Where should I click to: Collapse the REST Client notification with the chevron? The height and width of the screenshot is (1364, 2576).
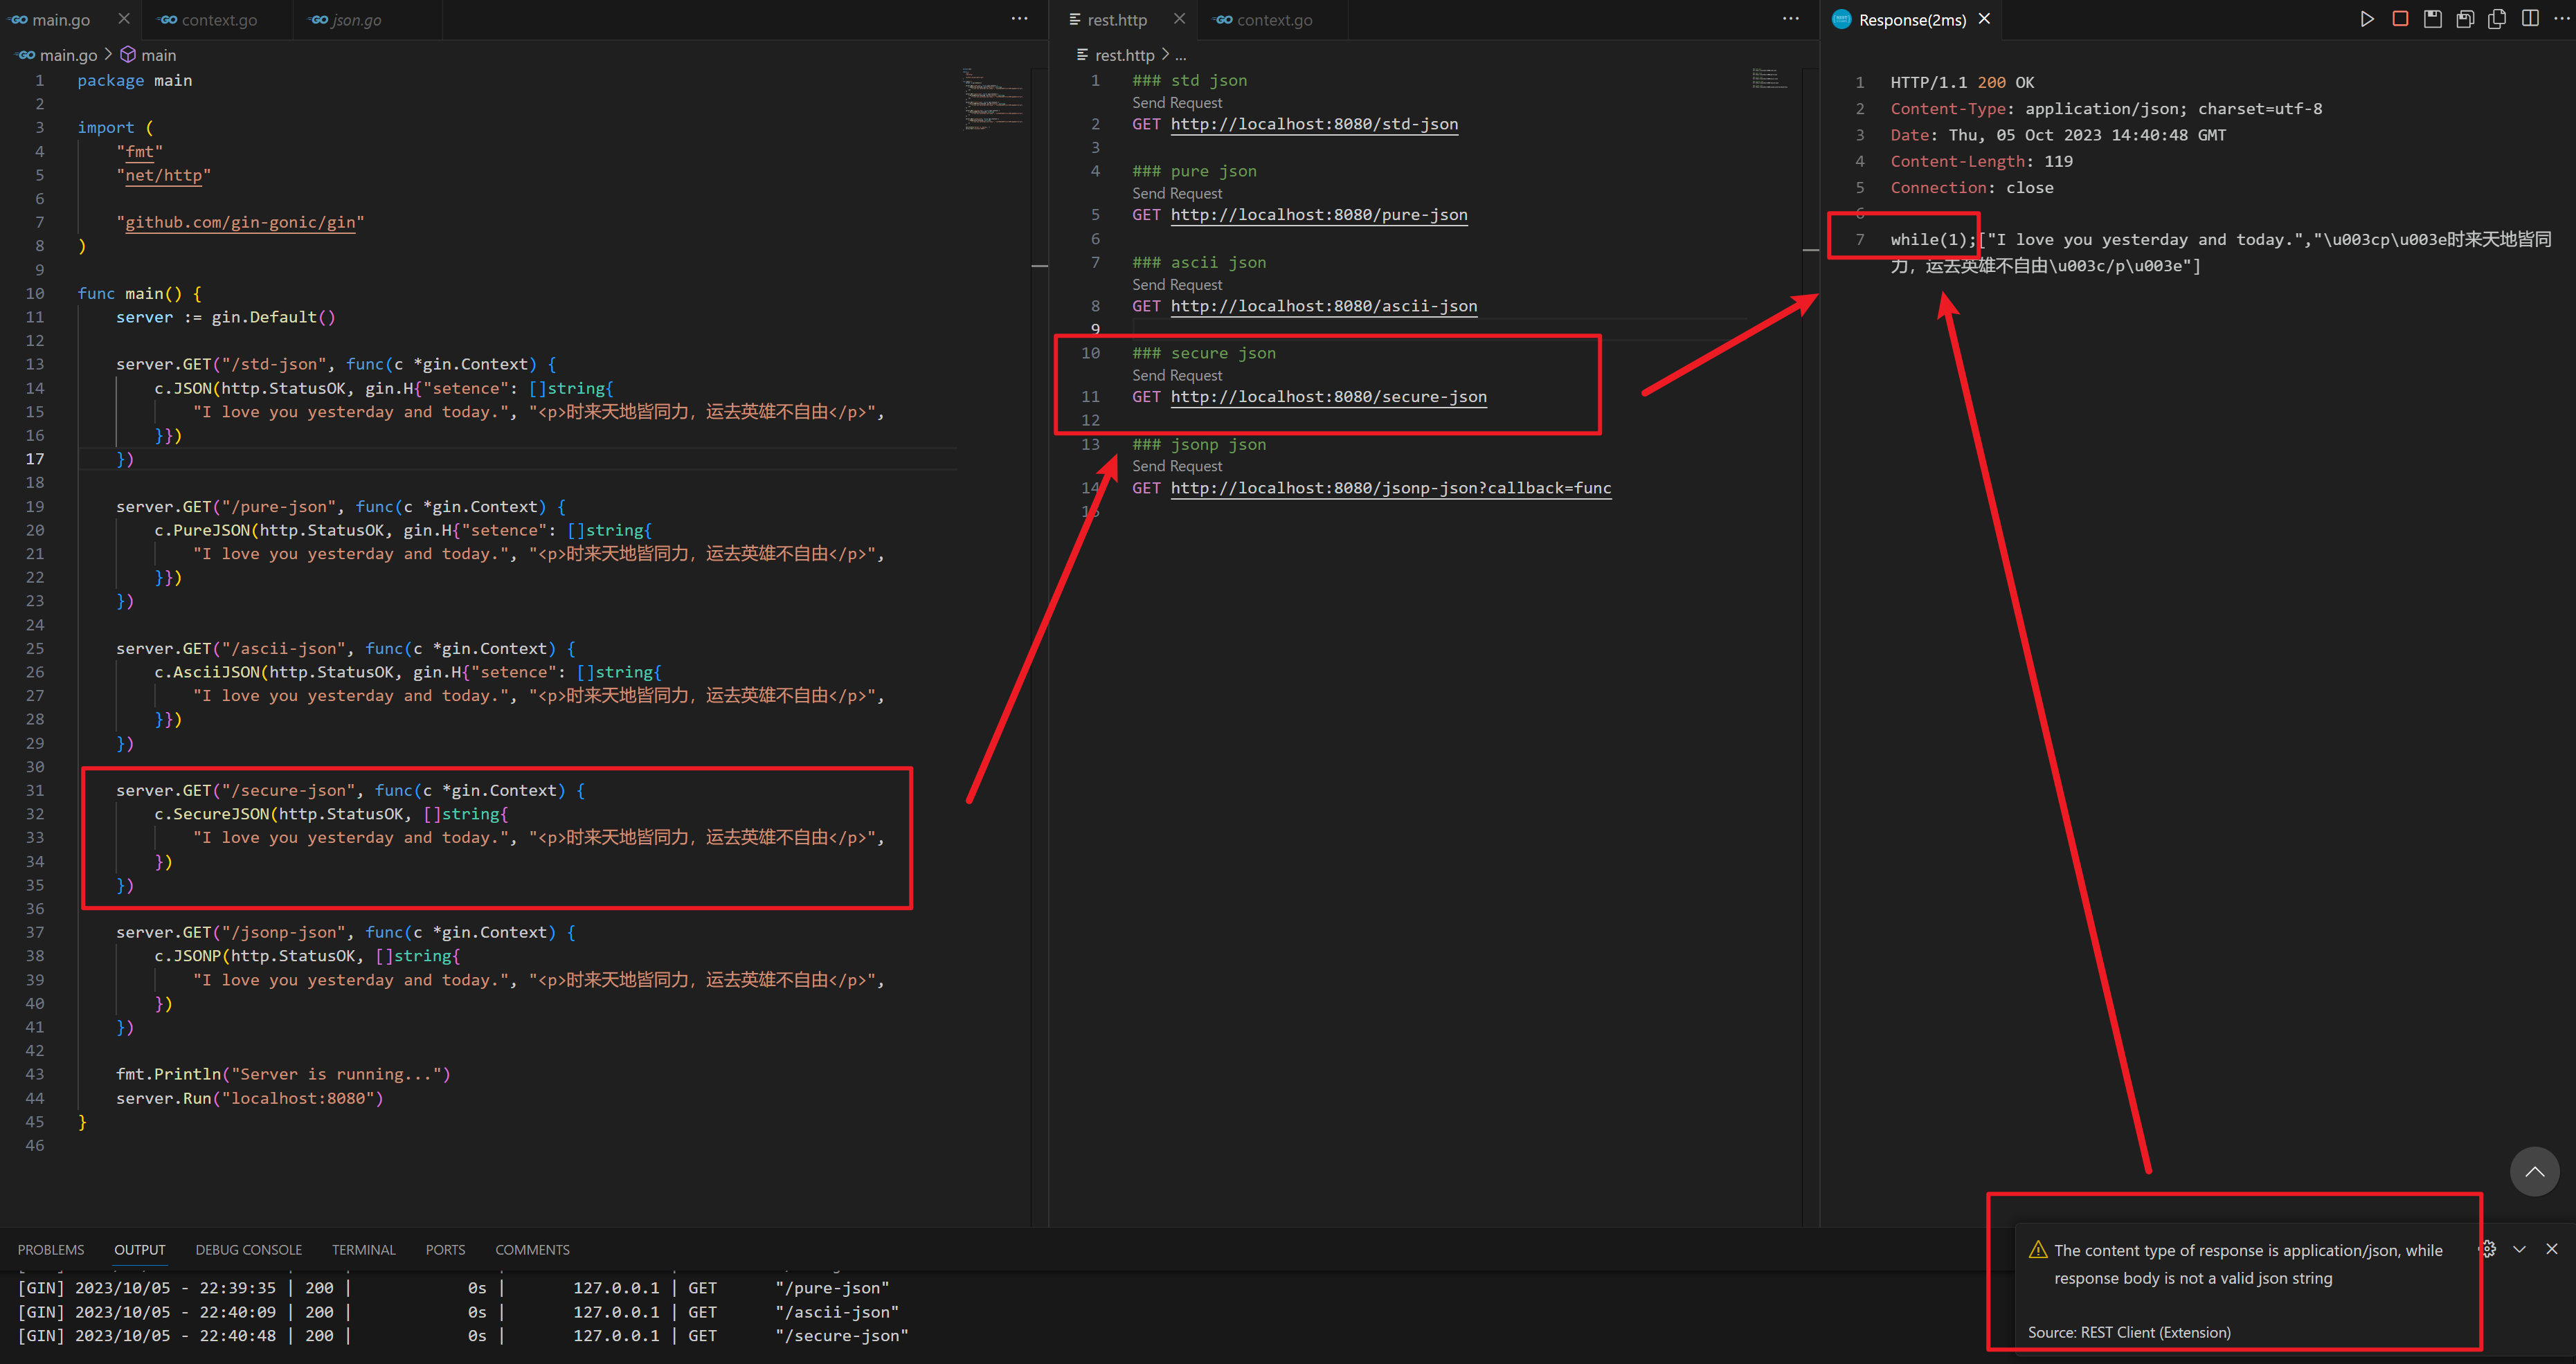coord(2519,1249)
